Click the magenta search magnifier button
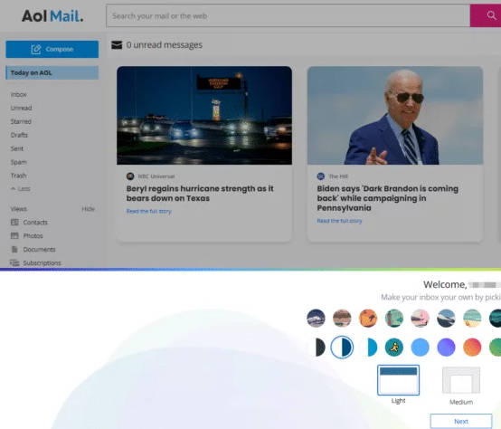501x429 pixels. 486,15
